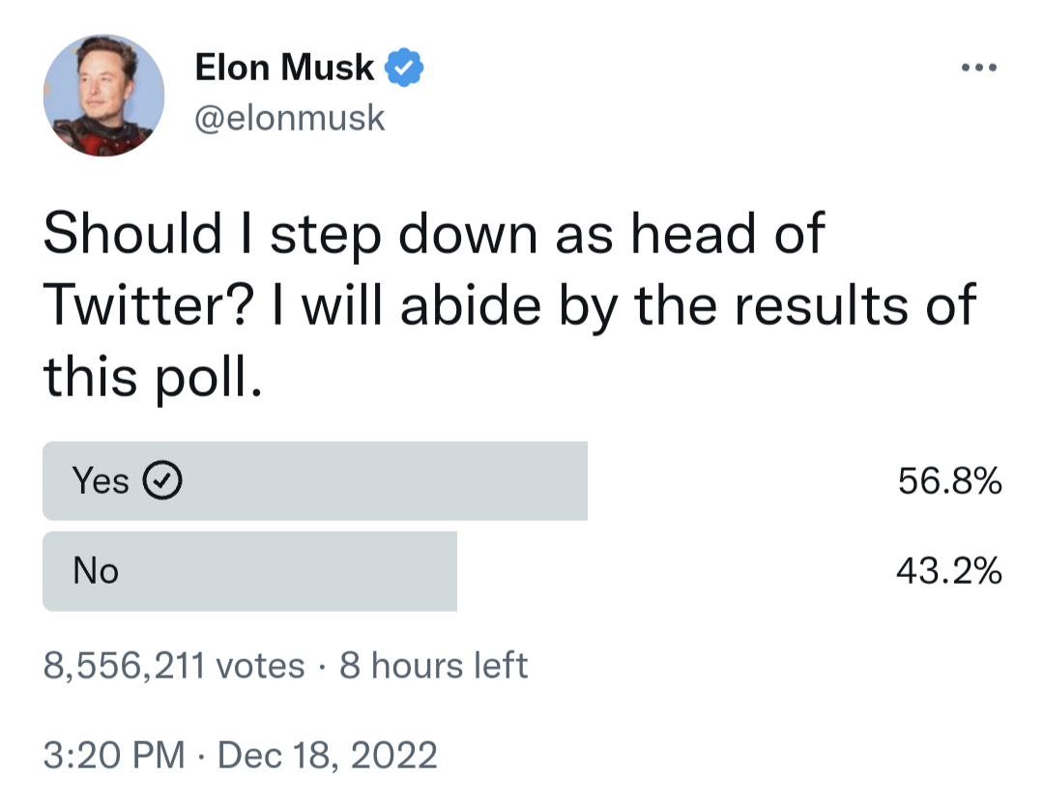Click the 8 hours left text
The image size is (1044, 804).
pos(433,666)
